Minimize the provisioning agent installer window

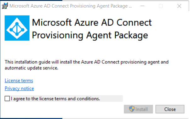142,6
